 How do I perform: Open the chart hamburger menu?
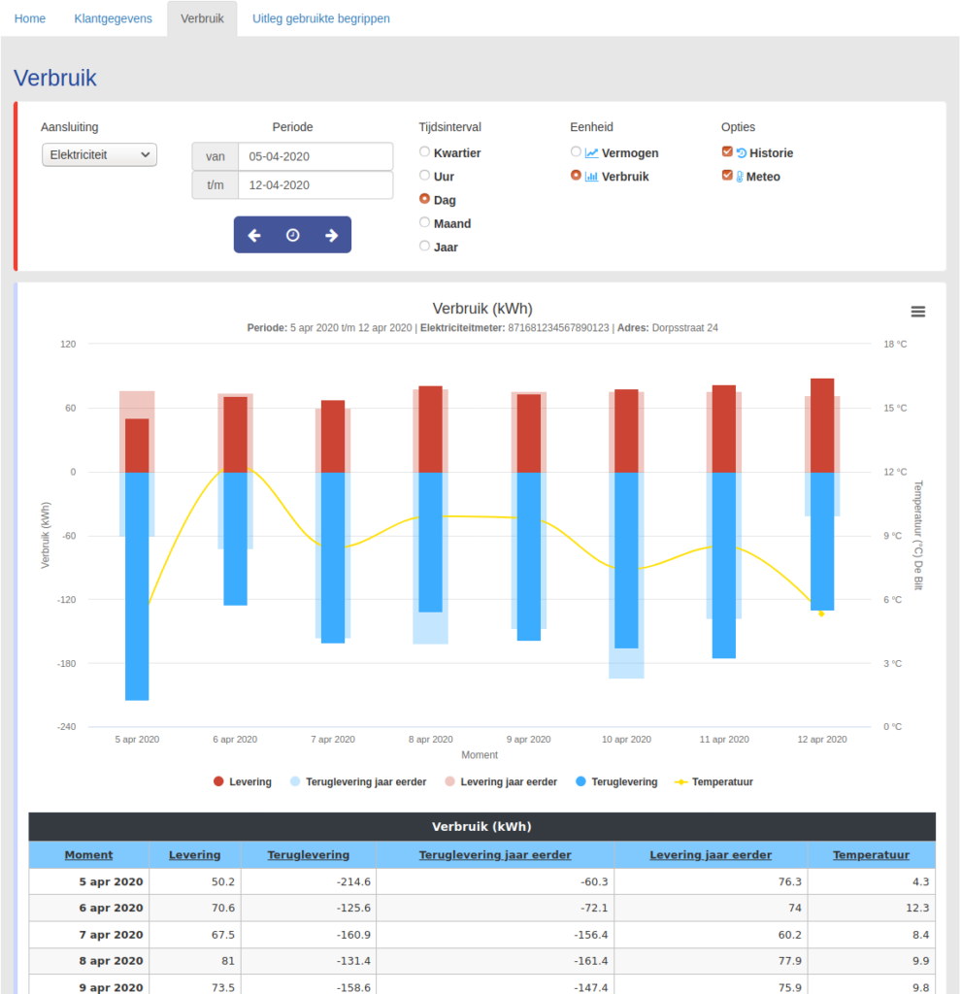click(x=917, y=312)
